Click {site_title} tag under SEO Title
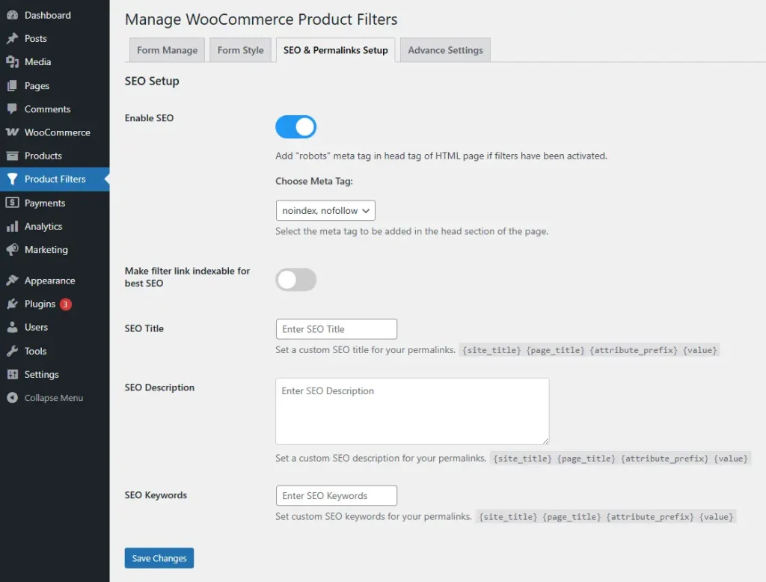Screen dimensions: 766x582 (x=491, y=350)
